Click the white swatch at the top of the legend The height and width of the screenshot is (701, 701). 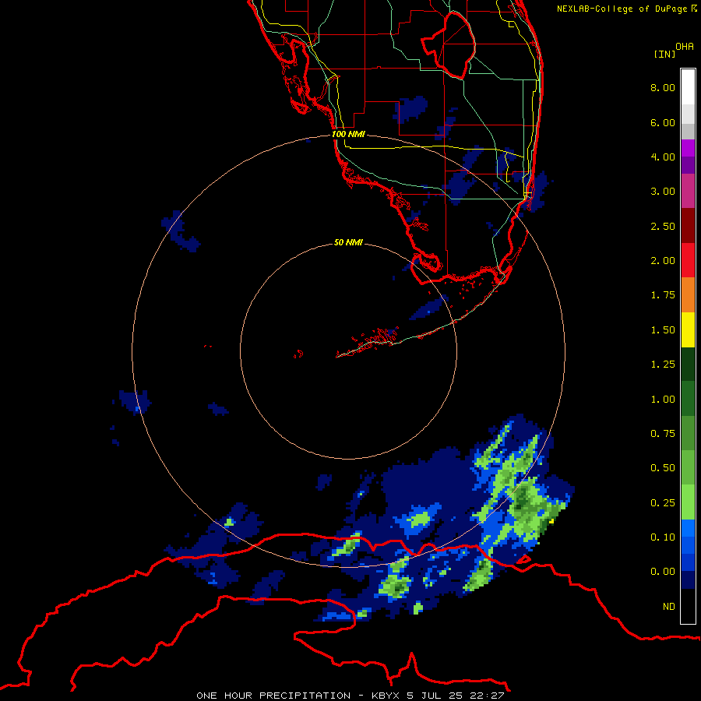tap(688, 87)
